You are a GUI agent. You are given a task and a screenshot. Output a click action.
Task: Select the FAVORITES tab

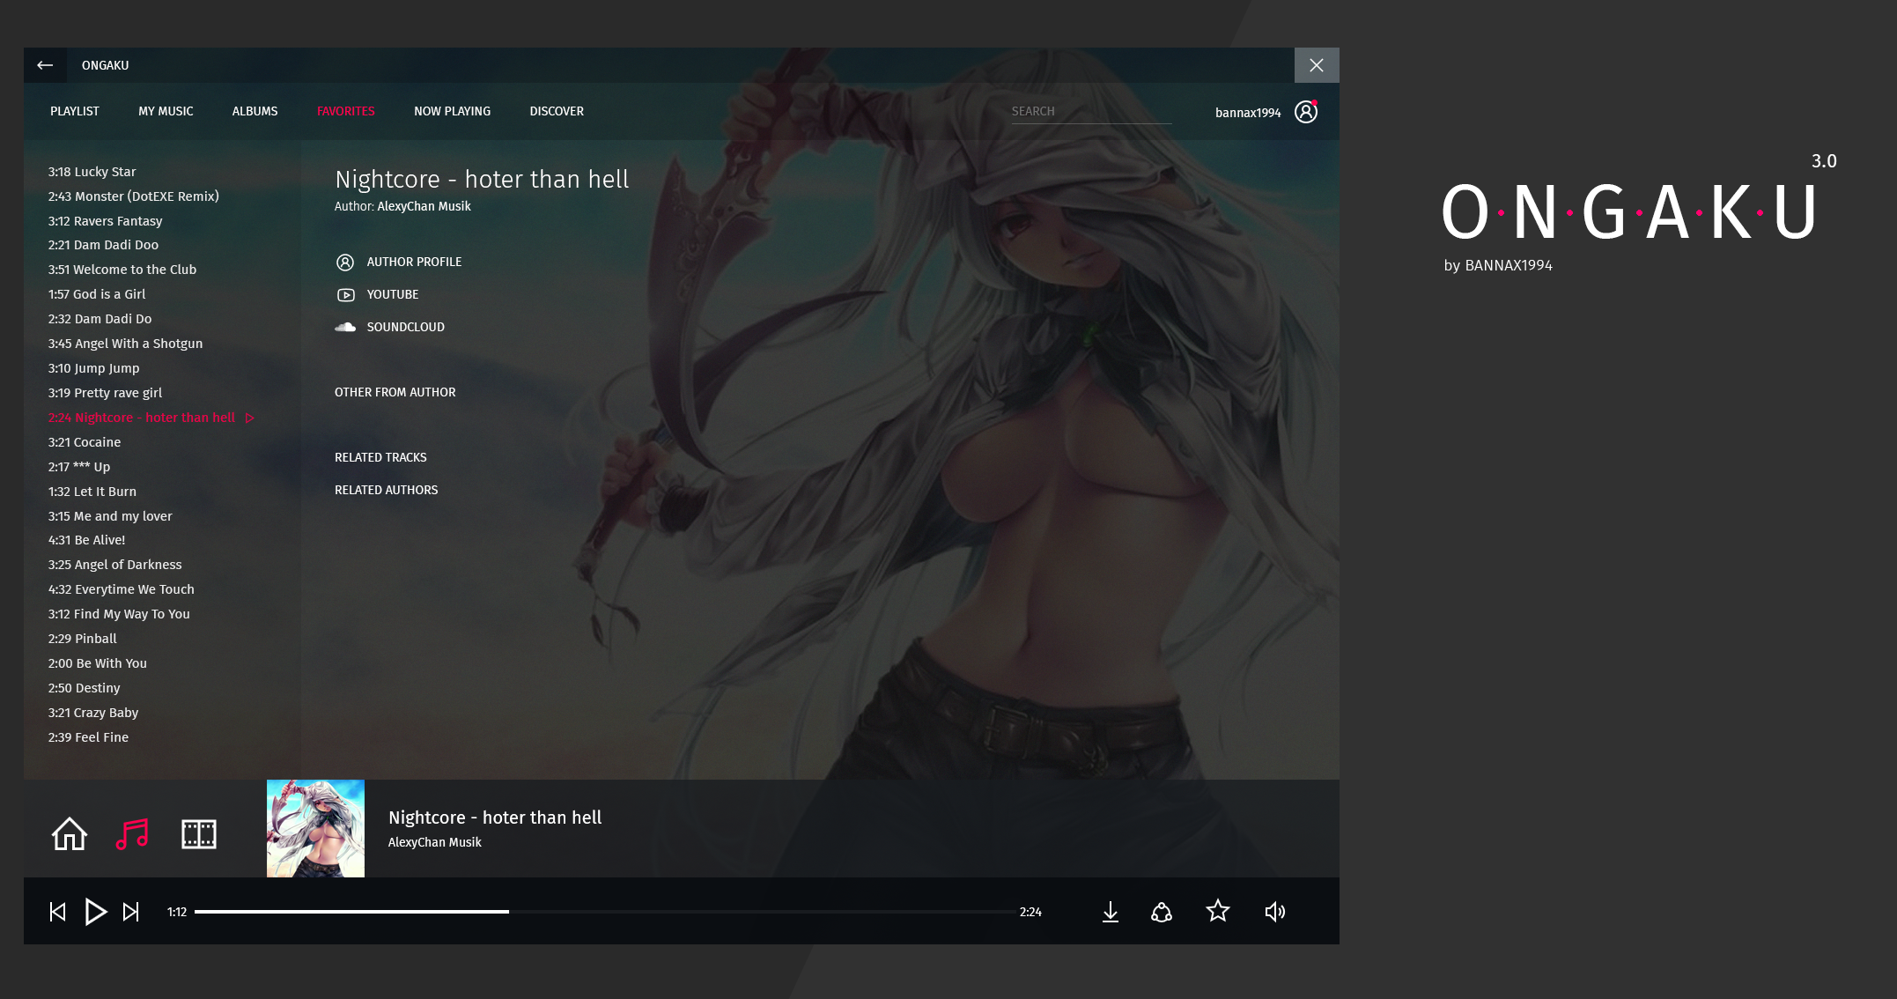tap(345, 112)
